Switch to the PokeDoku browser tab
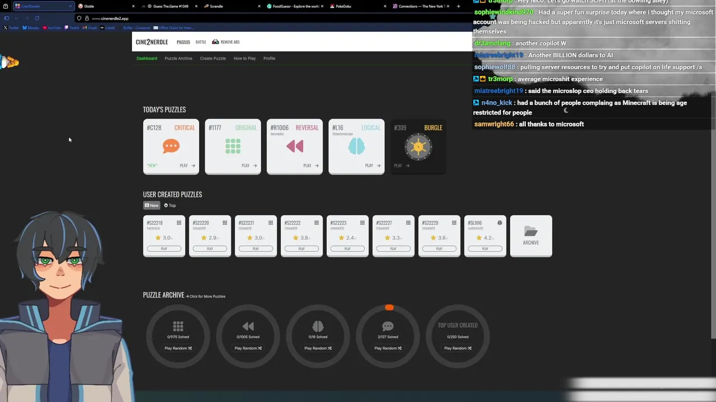 point(358,6)
